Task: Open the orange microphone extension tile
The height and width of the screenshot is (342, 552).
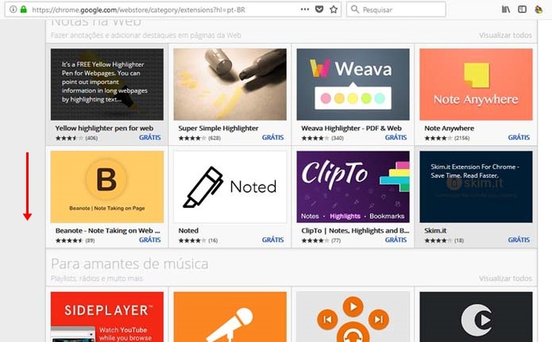Action: [x=230, y=317]
